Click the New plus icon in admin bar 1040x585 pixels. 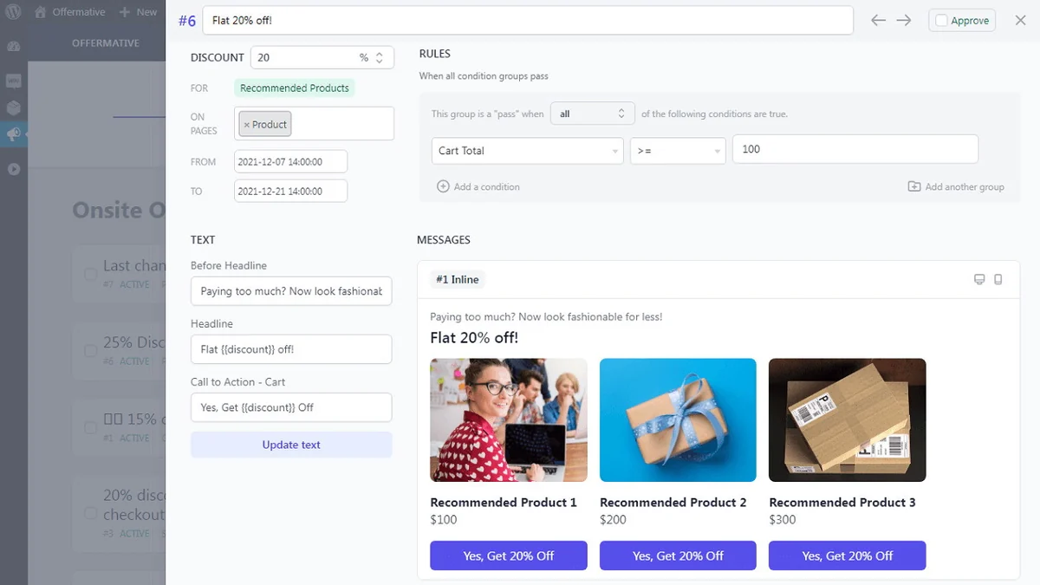pos(125,12)
